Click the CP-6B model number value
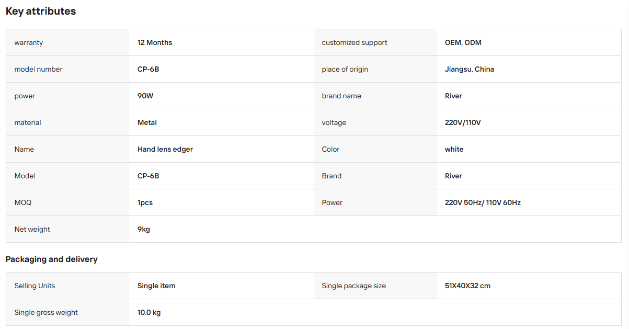 [x=148, y=69]
